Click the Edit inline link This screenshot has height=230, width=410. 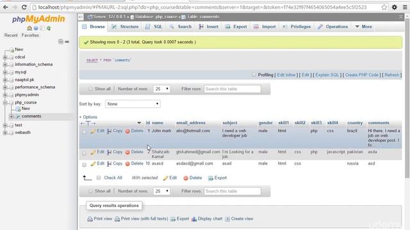(286, 75)
